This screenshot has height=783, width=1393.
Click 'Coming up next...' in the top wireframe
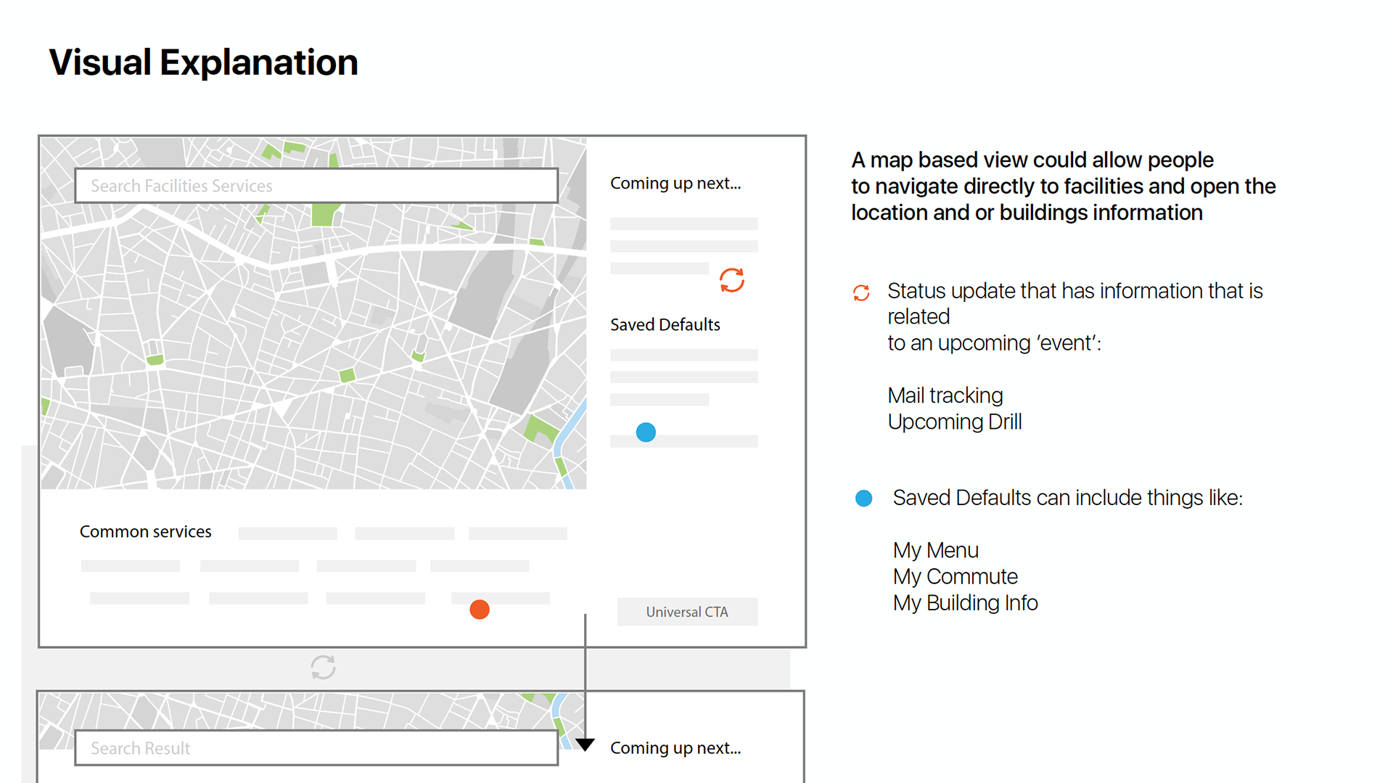click(x=675, y=184)
